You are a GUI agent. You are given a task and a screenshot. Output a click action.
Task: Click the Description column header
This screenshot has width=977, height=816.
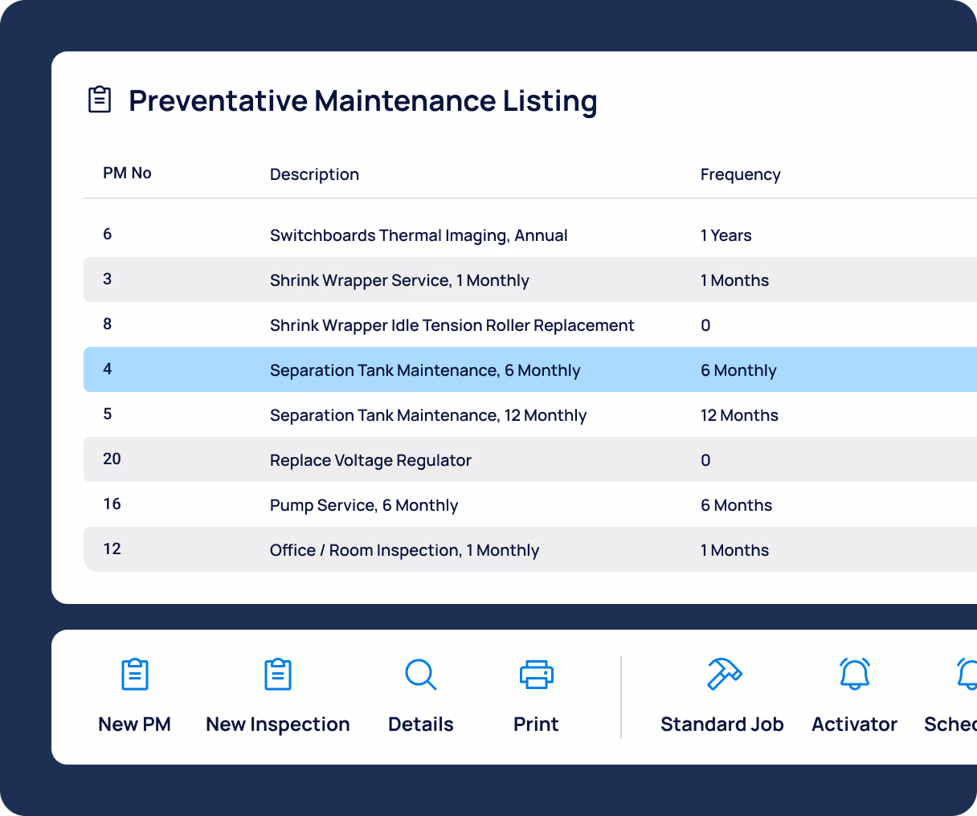[x=314, y=174]
